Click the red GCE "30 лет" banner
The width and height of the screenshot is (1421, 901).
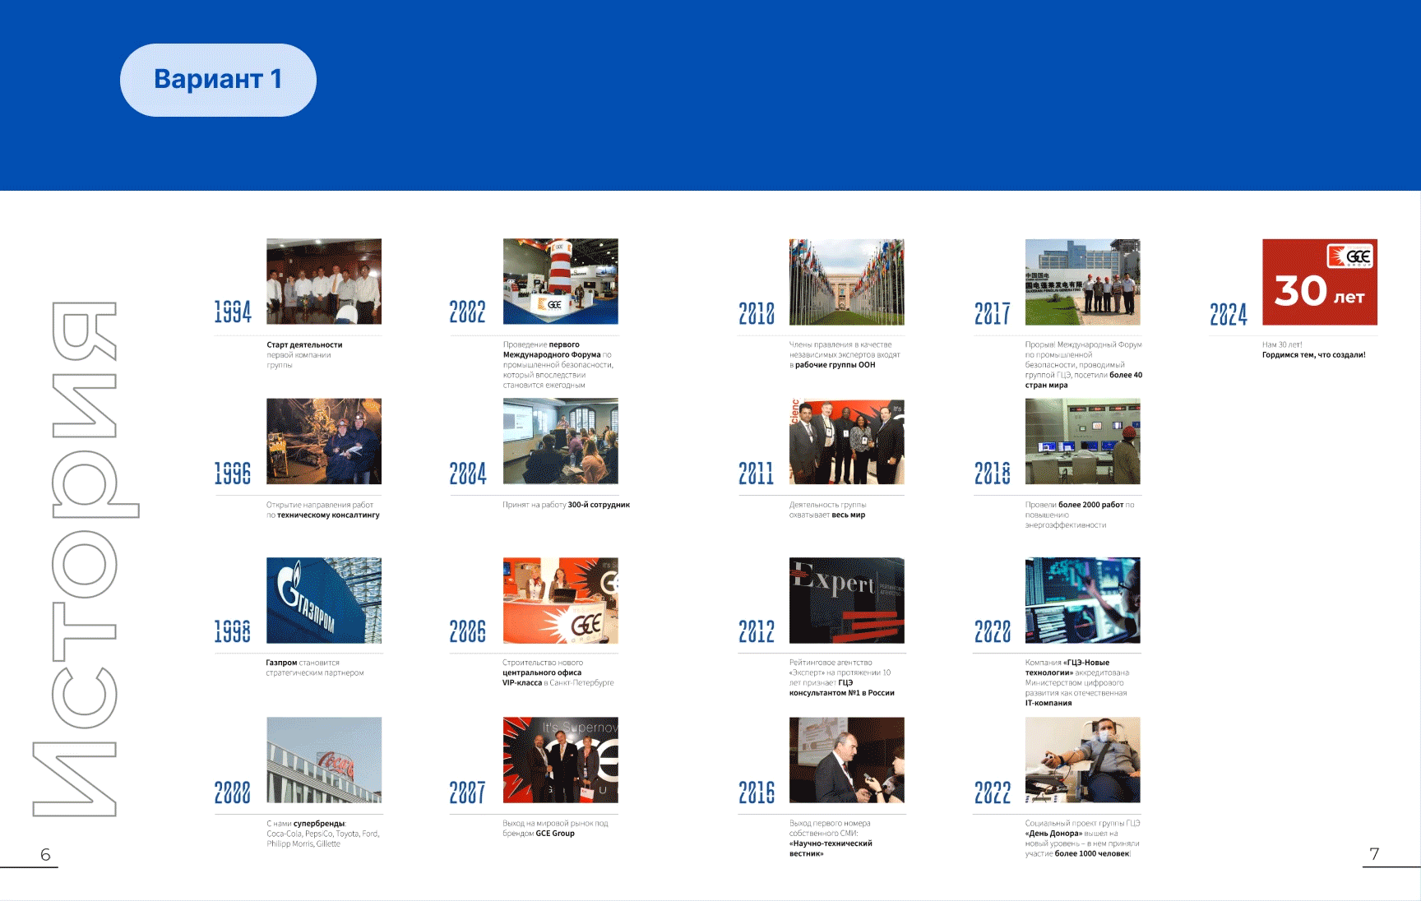click(1320, 282)
